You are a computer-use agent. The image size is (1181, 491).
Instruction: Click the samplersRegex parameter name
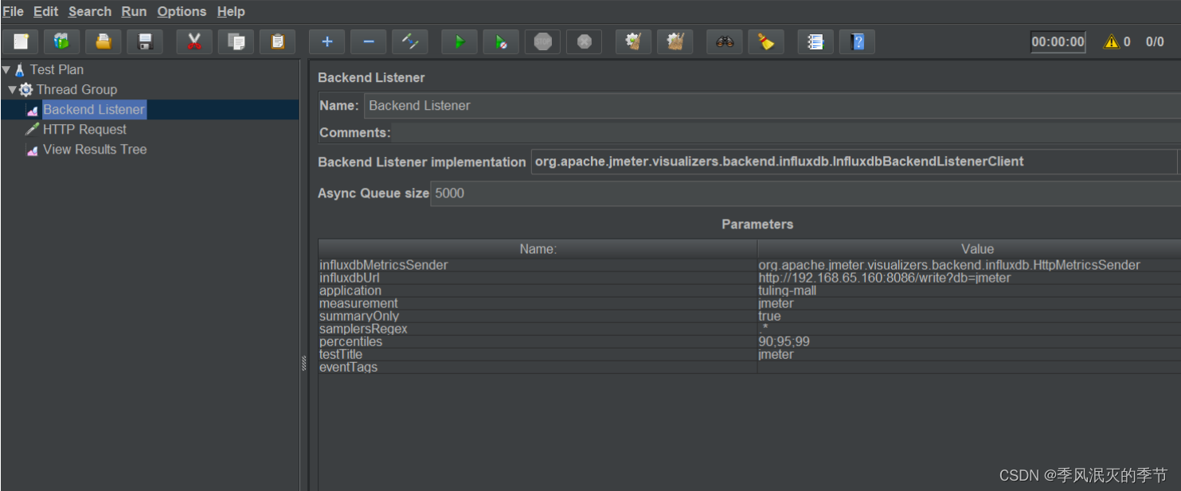click(538, 329)
